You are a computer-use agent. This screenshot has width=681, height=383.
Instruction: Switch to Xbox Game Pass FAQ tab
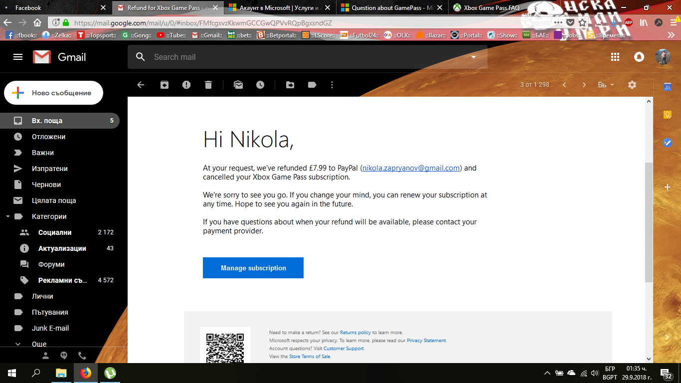(x=505, y=7)
